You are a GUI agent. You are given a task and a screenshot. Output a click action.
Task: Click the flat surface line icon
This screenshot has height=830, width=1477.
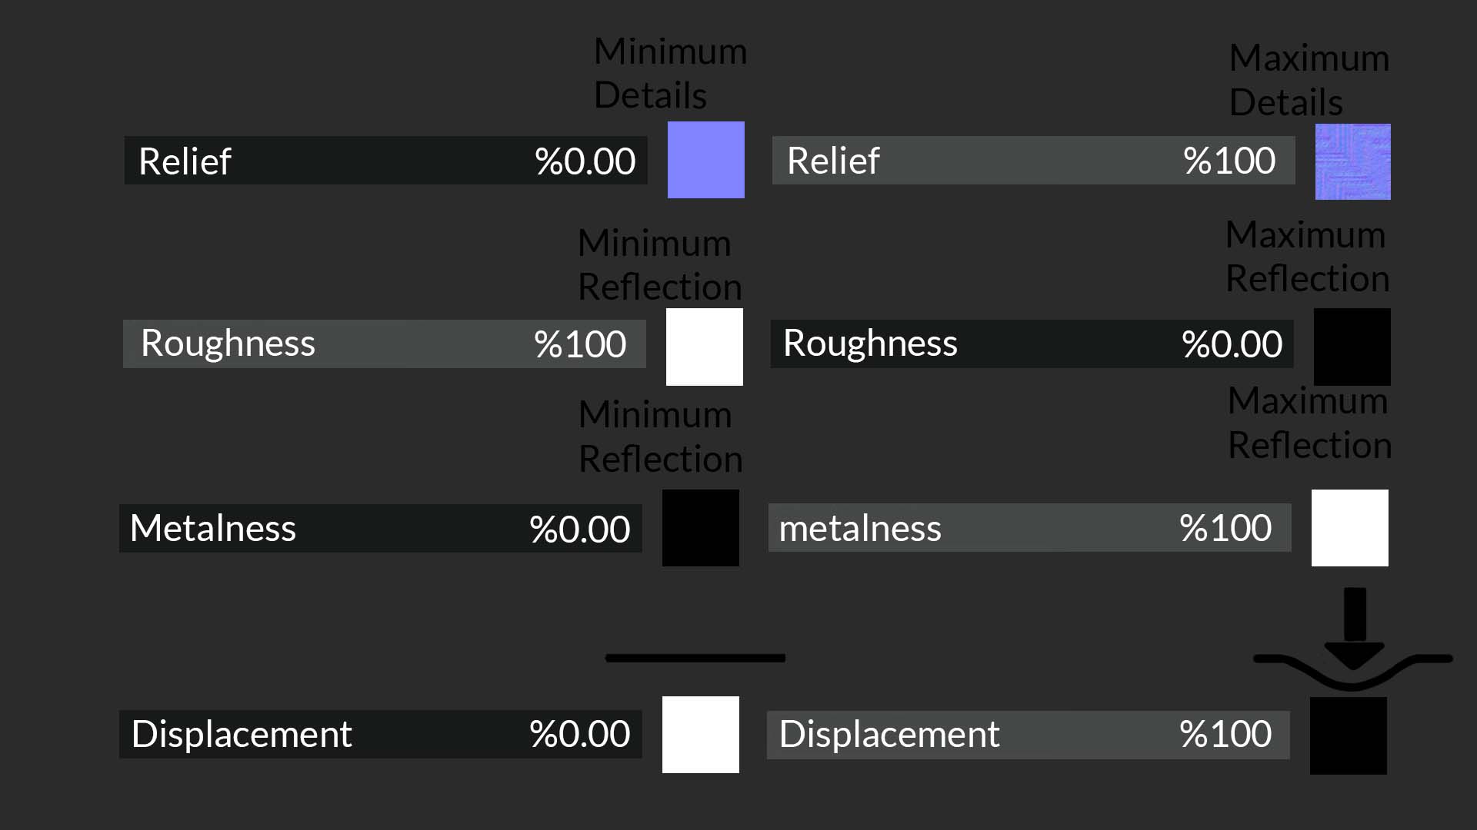[695, 658]
